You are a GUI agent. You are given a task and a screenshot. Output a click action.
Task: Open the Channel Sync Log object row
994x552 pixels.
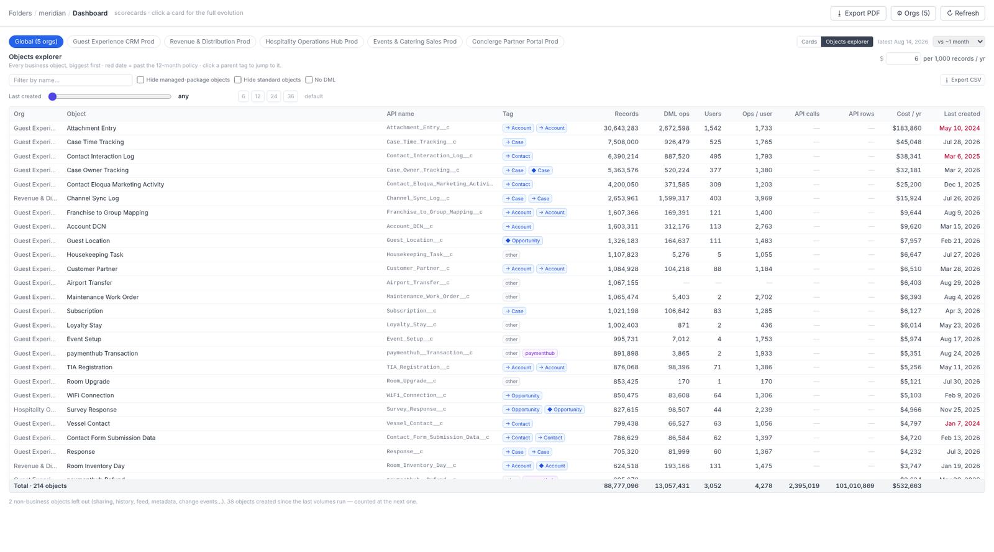point(496,198)
